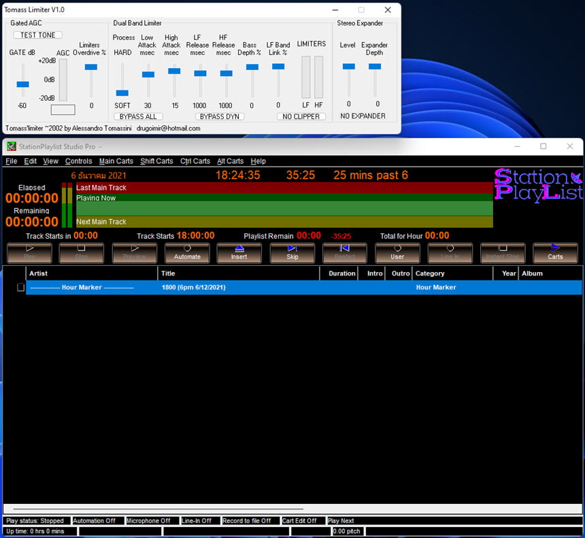The height and width of the screenshot is (538, 585).
Task: Click the StationPlayList logo
Action: pyautogui.click(x=538, y=185)
